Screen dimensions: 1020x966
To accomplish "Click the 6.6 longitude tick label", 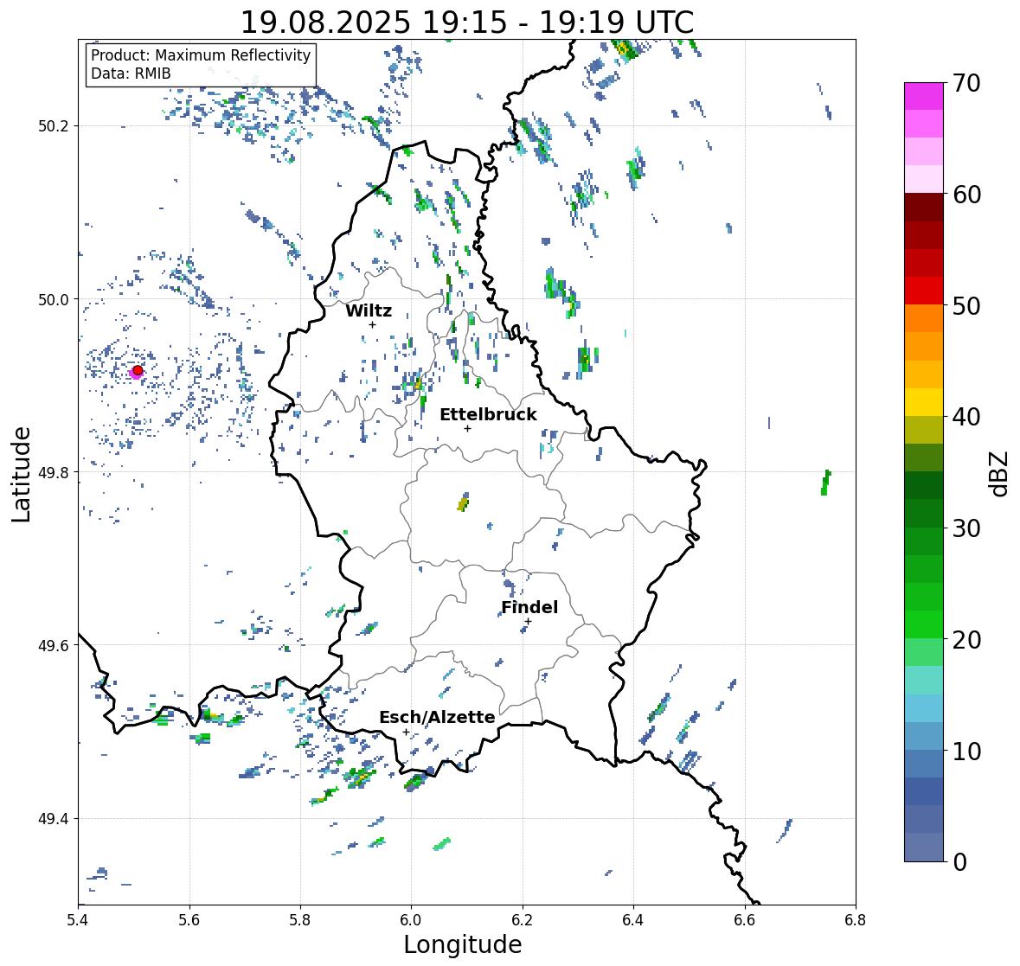I will pos(745,920).
